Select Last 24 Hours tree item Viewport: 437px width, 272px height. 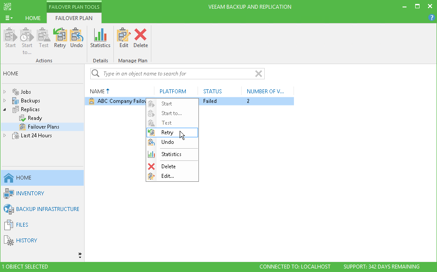(36, 136)
